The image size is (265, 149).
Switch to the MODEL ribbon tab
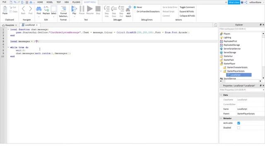[x=50, y=2]
